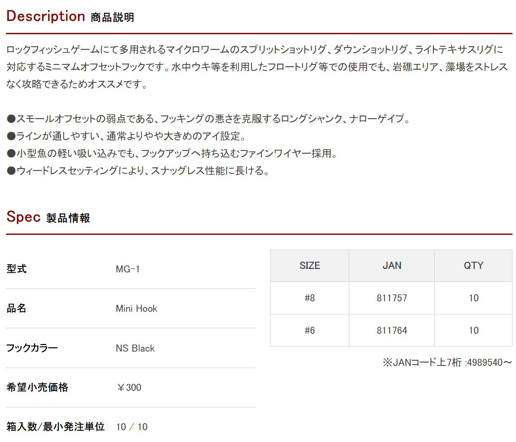This screenshot has height=442, width=516.
Task: Click the #8 size cell
Action: (310, 298)
